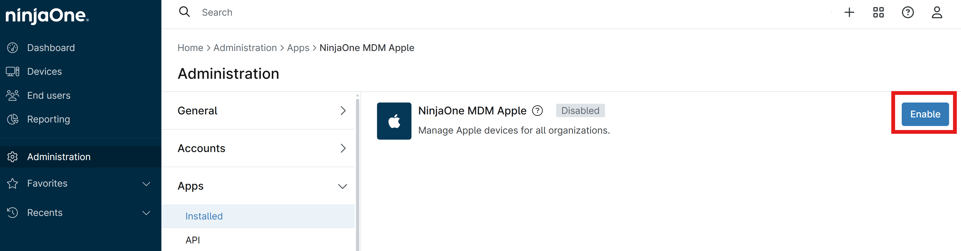Expand the Favorites chevron

tap(146, 184)
